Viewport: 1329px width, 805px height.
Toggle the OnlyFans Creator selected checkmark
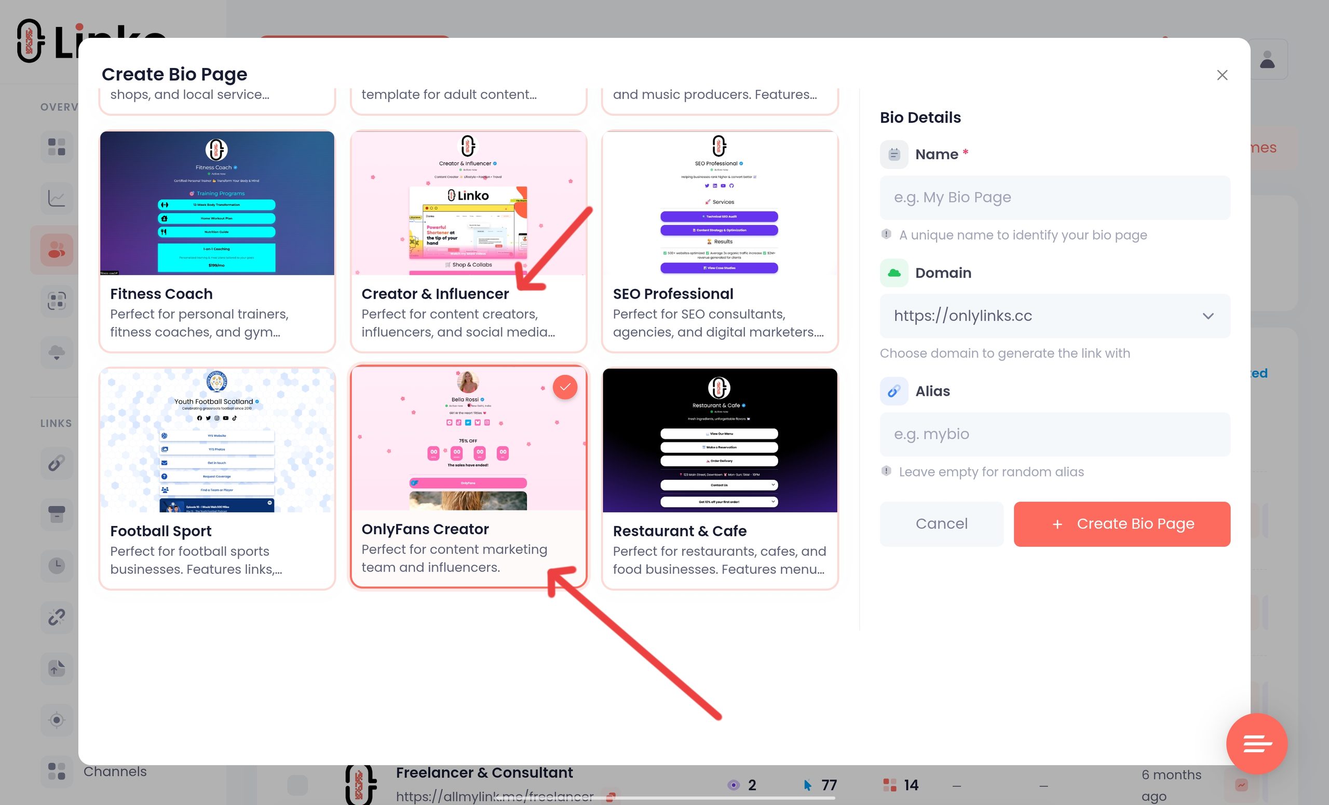point(565,387)
